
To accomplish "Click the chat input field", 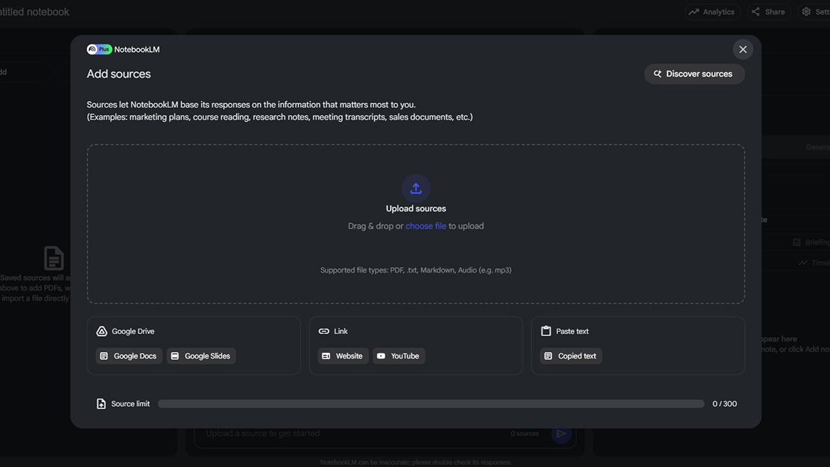I will tap(385, 434).
